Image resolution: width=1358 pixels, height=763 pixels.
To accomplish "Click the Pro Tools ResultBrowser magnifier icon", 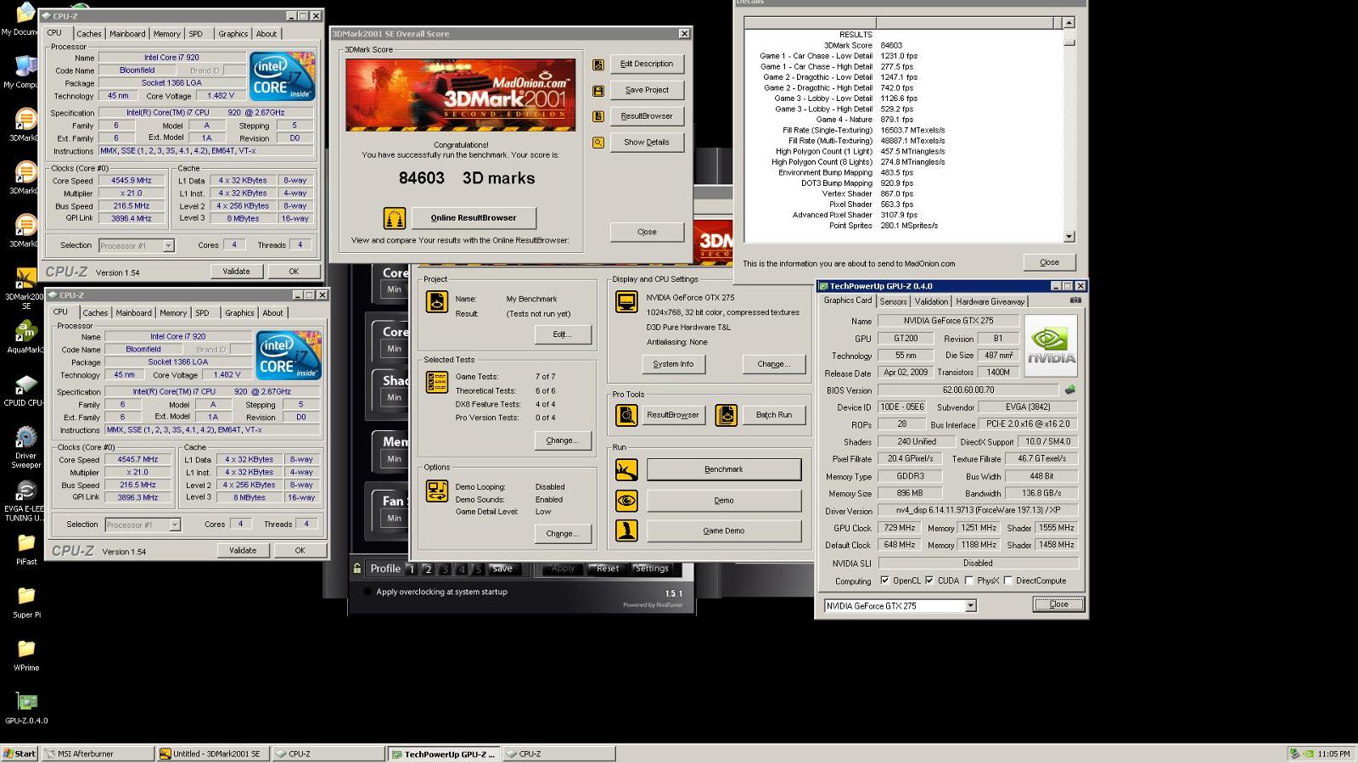I will click(x=626, y=415).
